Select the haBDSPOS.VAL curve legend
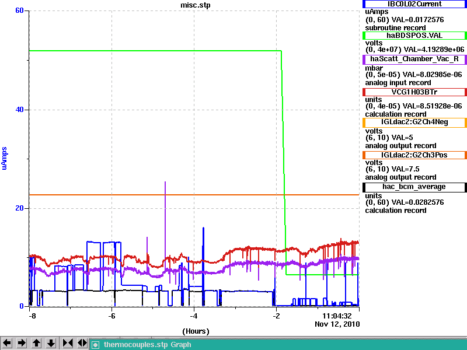Image resolution: width=467 pixels, height=350 pixels. coord(414,36)
